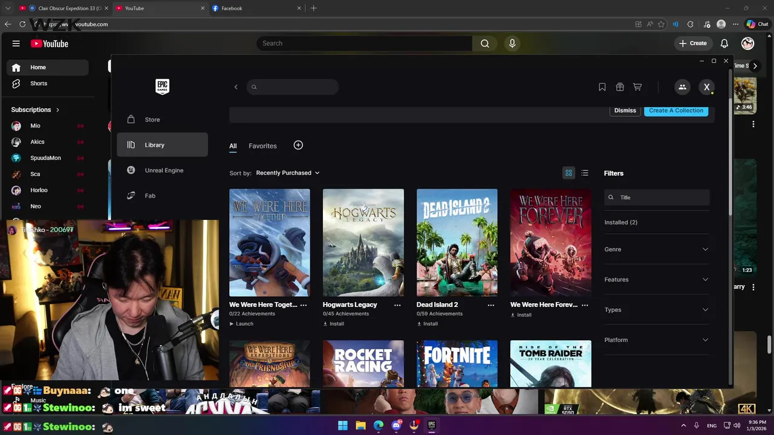Open the Epic account profile X avatar
The image size is (774, 435).
(706, 87)
